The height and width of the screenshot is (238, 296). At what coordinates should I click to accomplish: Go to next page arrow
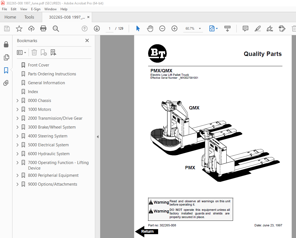pos(97,29)
